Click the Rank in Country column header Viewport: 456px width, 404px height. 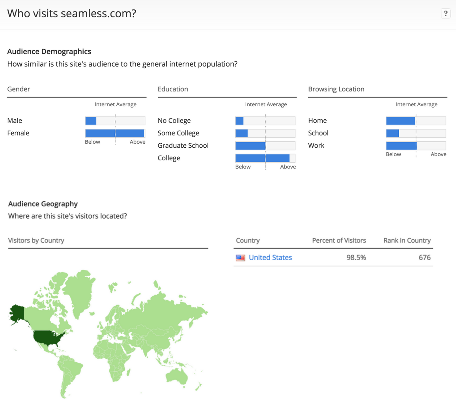pyautogui.click(x=407, y=240)
